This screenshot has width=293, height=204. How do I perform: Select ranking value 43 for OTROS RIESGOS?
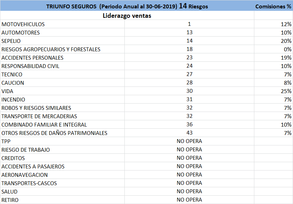(190, 133)
